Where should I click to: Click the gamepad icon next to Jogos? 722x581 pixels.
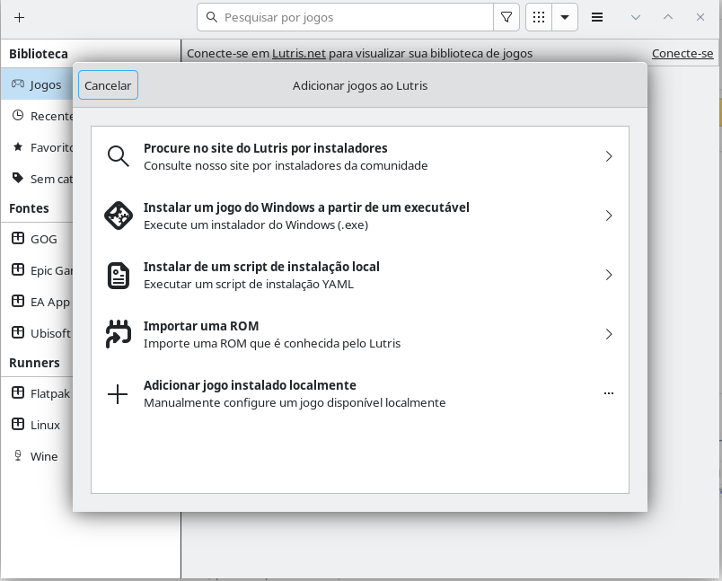point(18,84)
